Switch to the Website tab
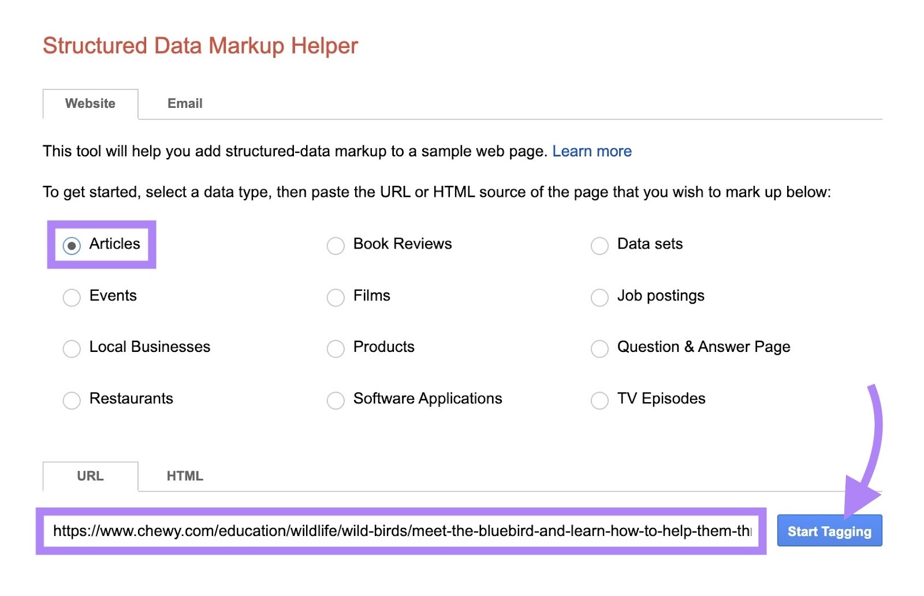 tap(91, 104)
